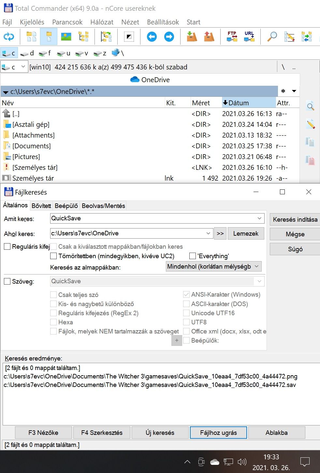Screen dimensions: 320x473
Task: Go back with the left arrow icon
Action: pos(152,37)
